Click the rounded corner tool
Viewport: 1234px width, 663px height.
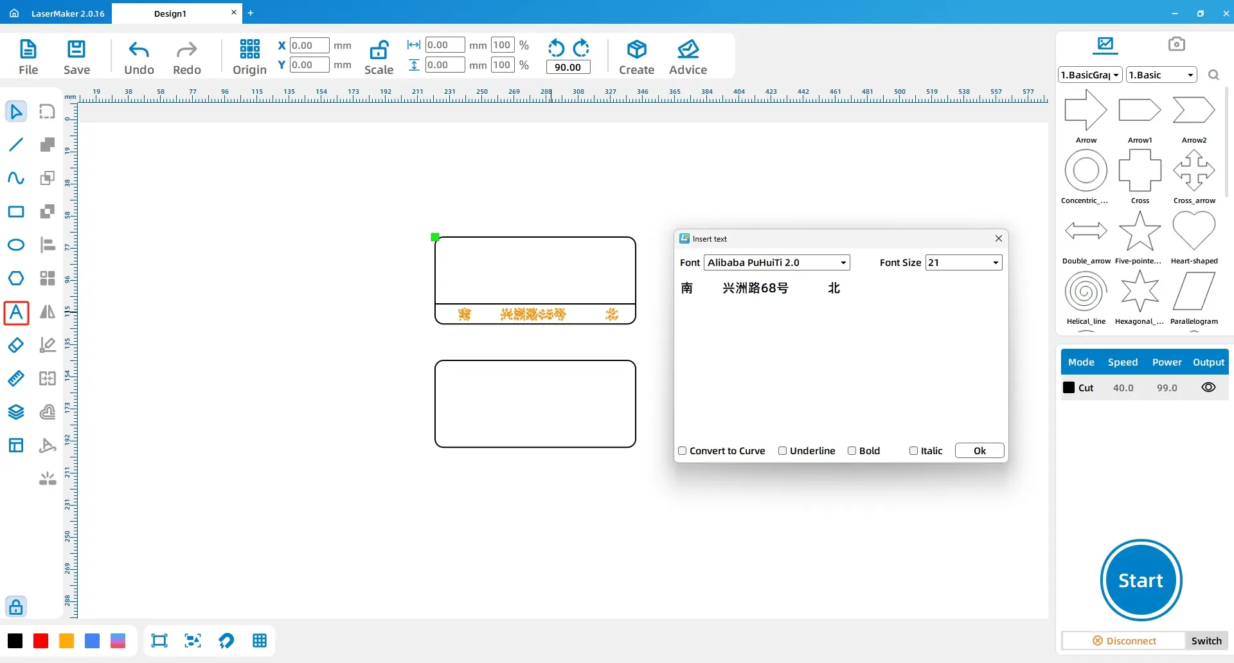(x=48, y=111)
